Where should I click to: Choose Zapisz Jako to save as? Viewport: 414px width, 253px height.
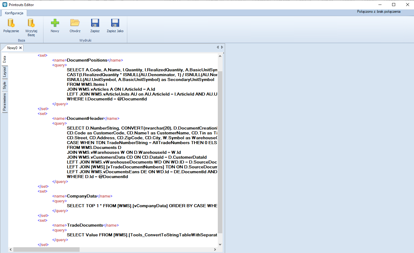[x=115, y=26]
